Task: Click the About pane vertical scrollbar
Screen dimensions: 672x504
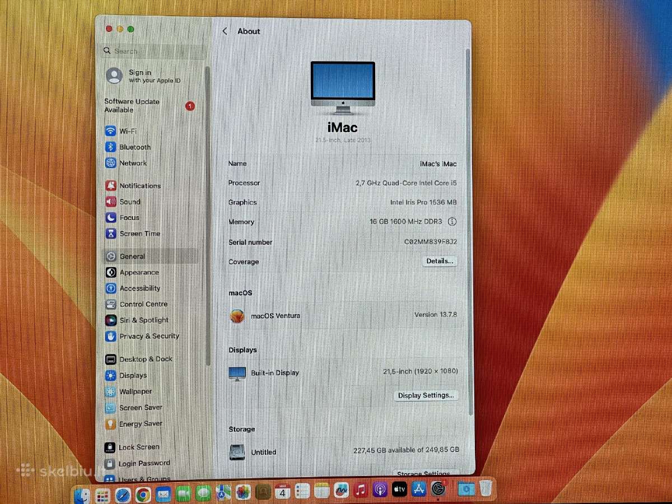Action: click(468, 232)
